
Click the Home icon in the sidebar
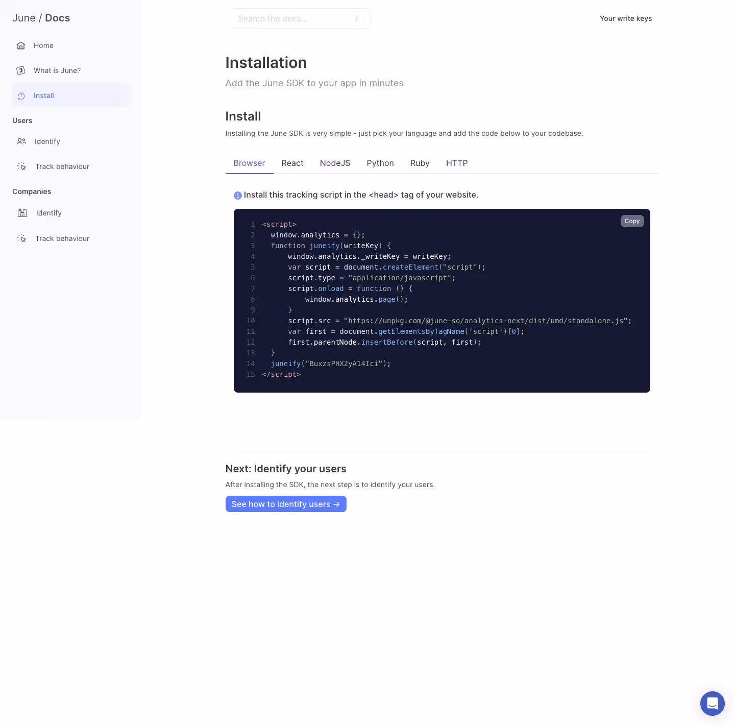pyautogui.click(x=21, y=45)
